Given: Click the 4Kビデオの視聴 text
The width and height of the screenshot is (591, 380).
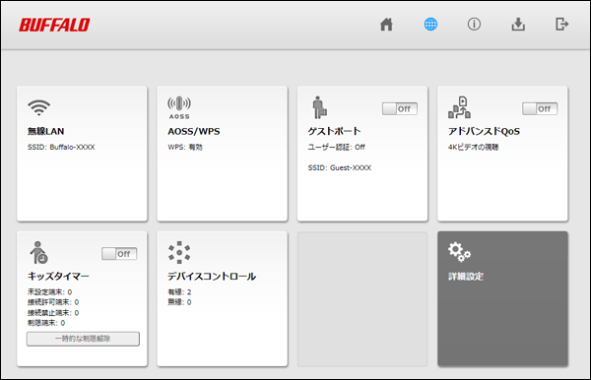Looking at the screenshot, I should [x=473, y=147].
